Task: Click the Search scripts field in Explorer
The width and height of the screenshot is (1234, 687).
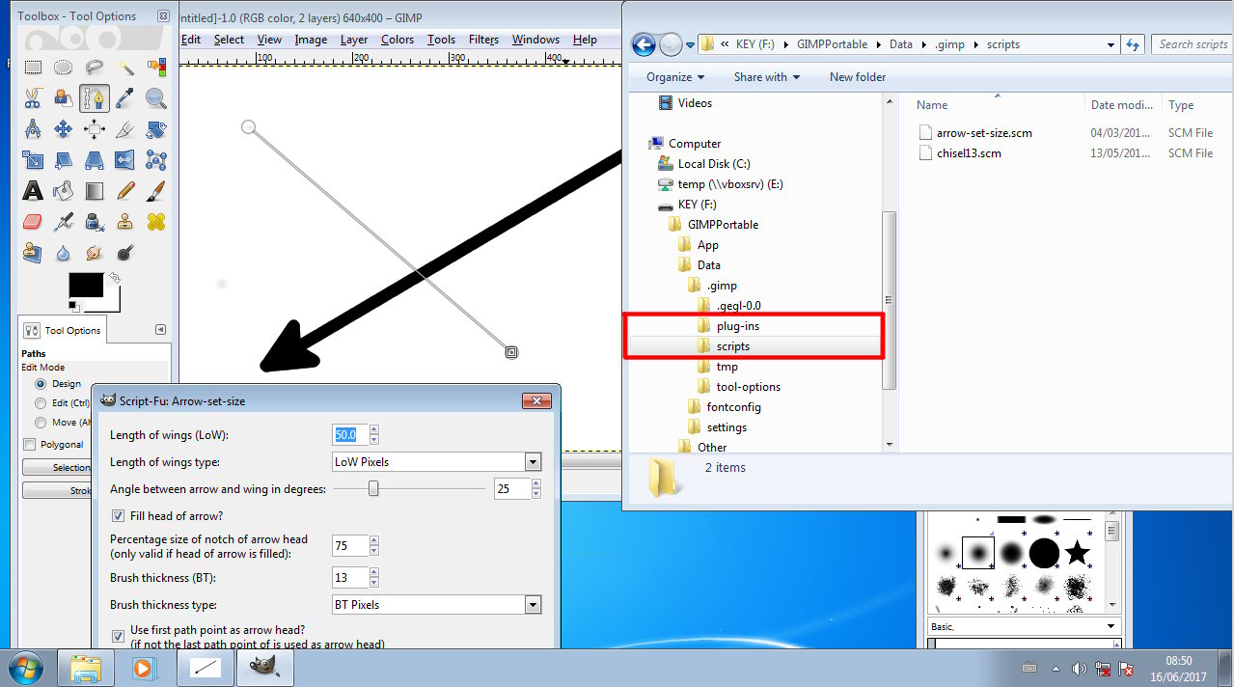Action: point(1191,44)
